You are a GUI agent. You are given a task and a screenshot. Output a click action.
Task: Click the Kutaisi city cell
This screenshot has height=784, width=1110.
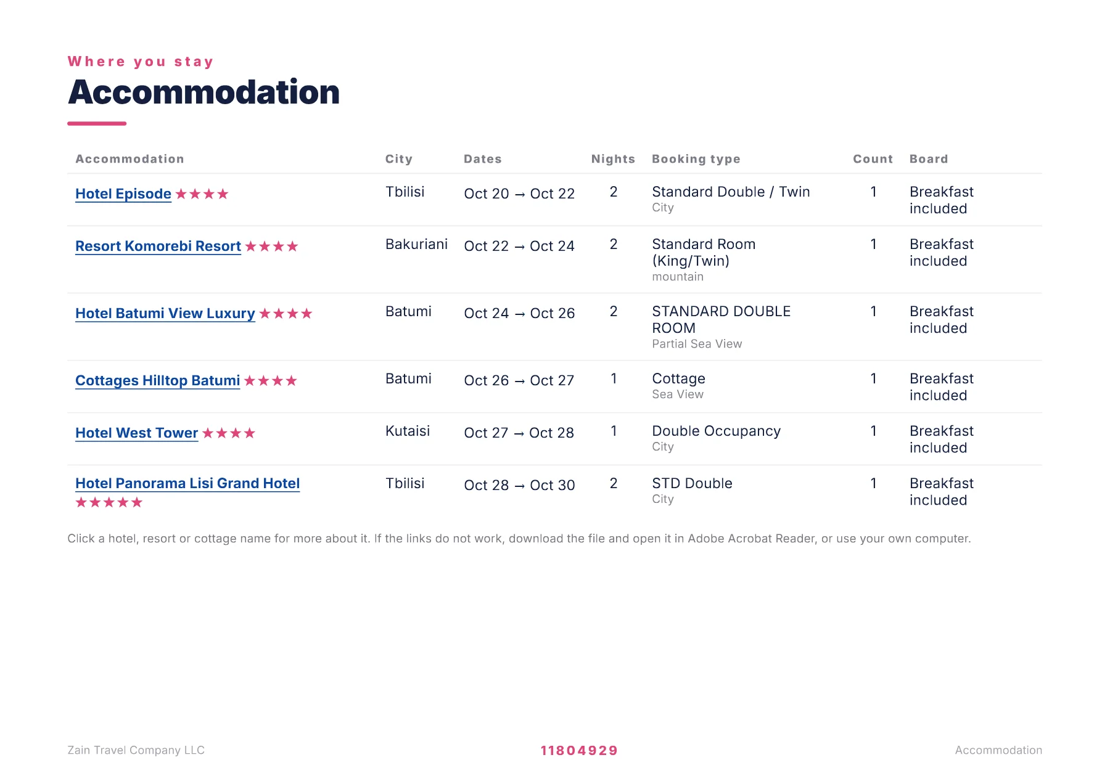tap(408, 431)
